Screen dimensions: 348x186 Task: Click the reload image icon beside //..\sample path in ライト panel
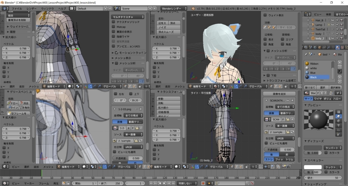pos(292,132)
